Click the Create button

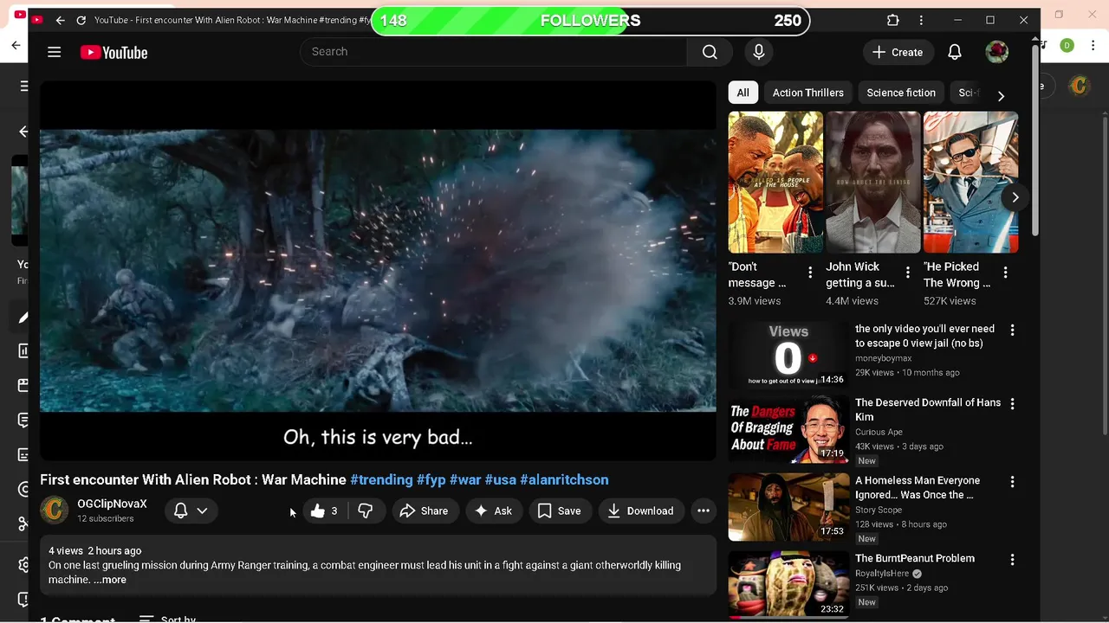point(898,52)
